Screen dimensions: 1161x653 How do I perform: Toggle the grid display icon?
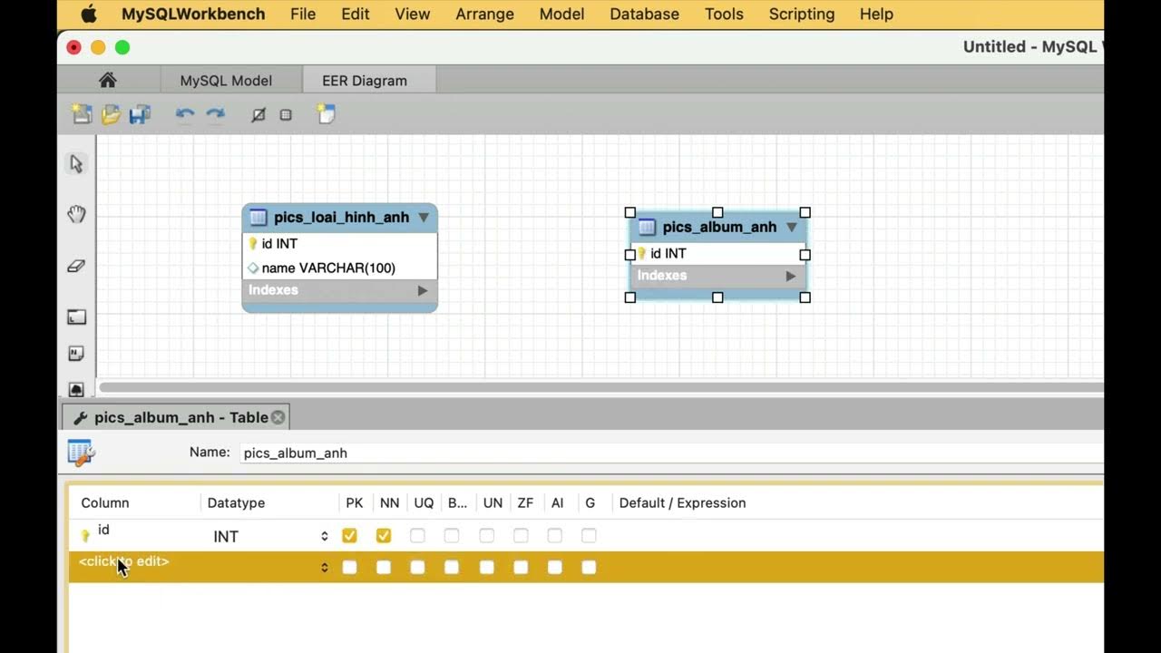[286, 115]
